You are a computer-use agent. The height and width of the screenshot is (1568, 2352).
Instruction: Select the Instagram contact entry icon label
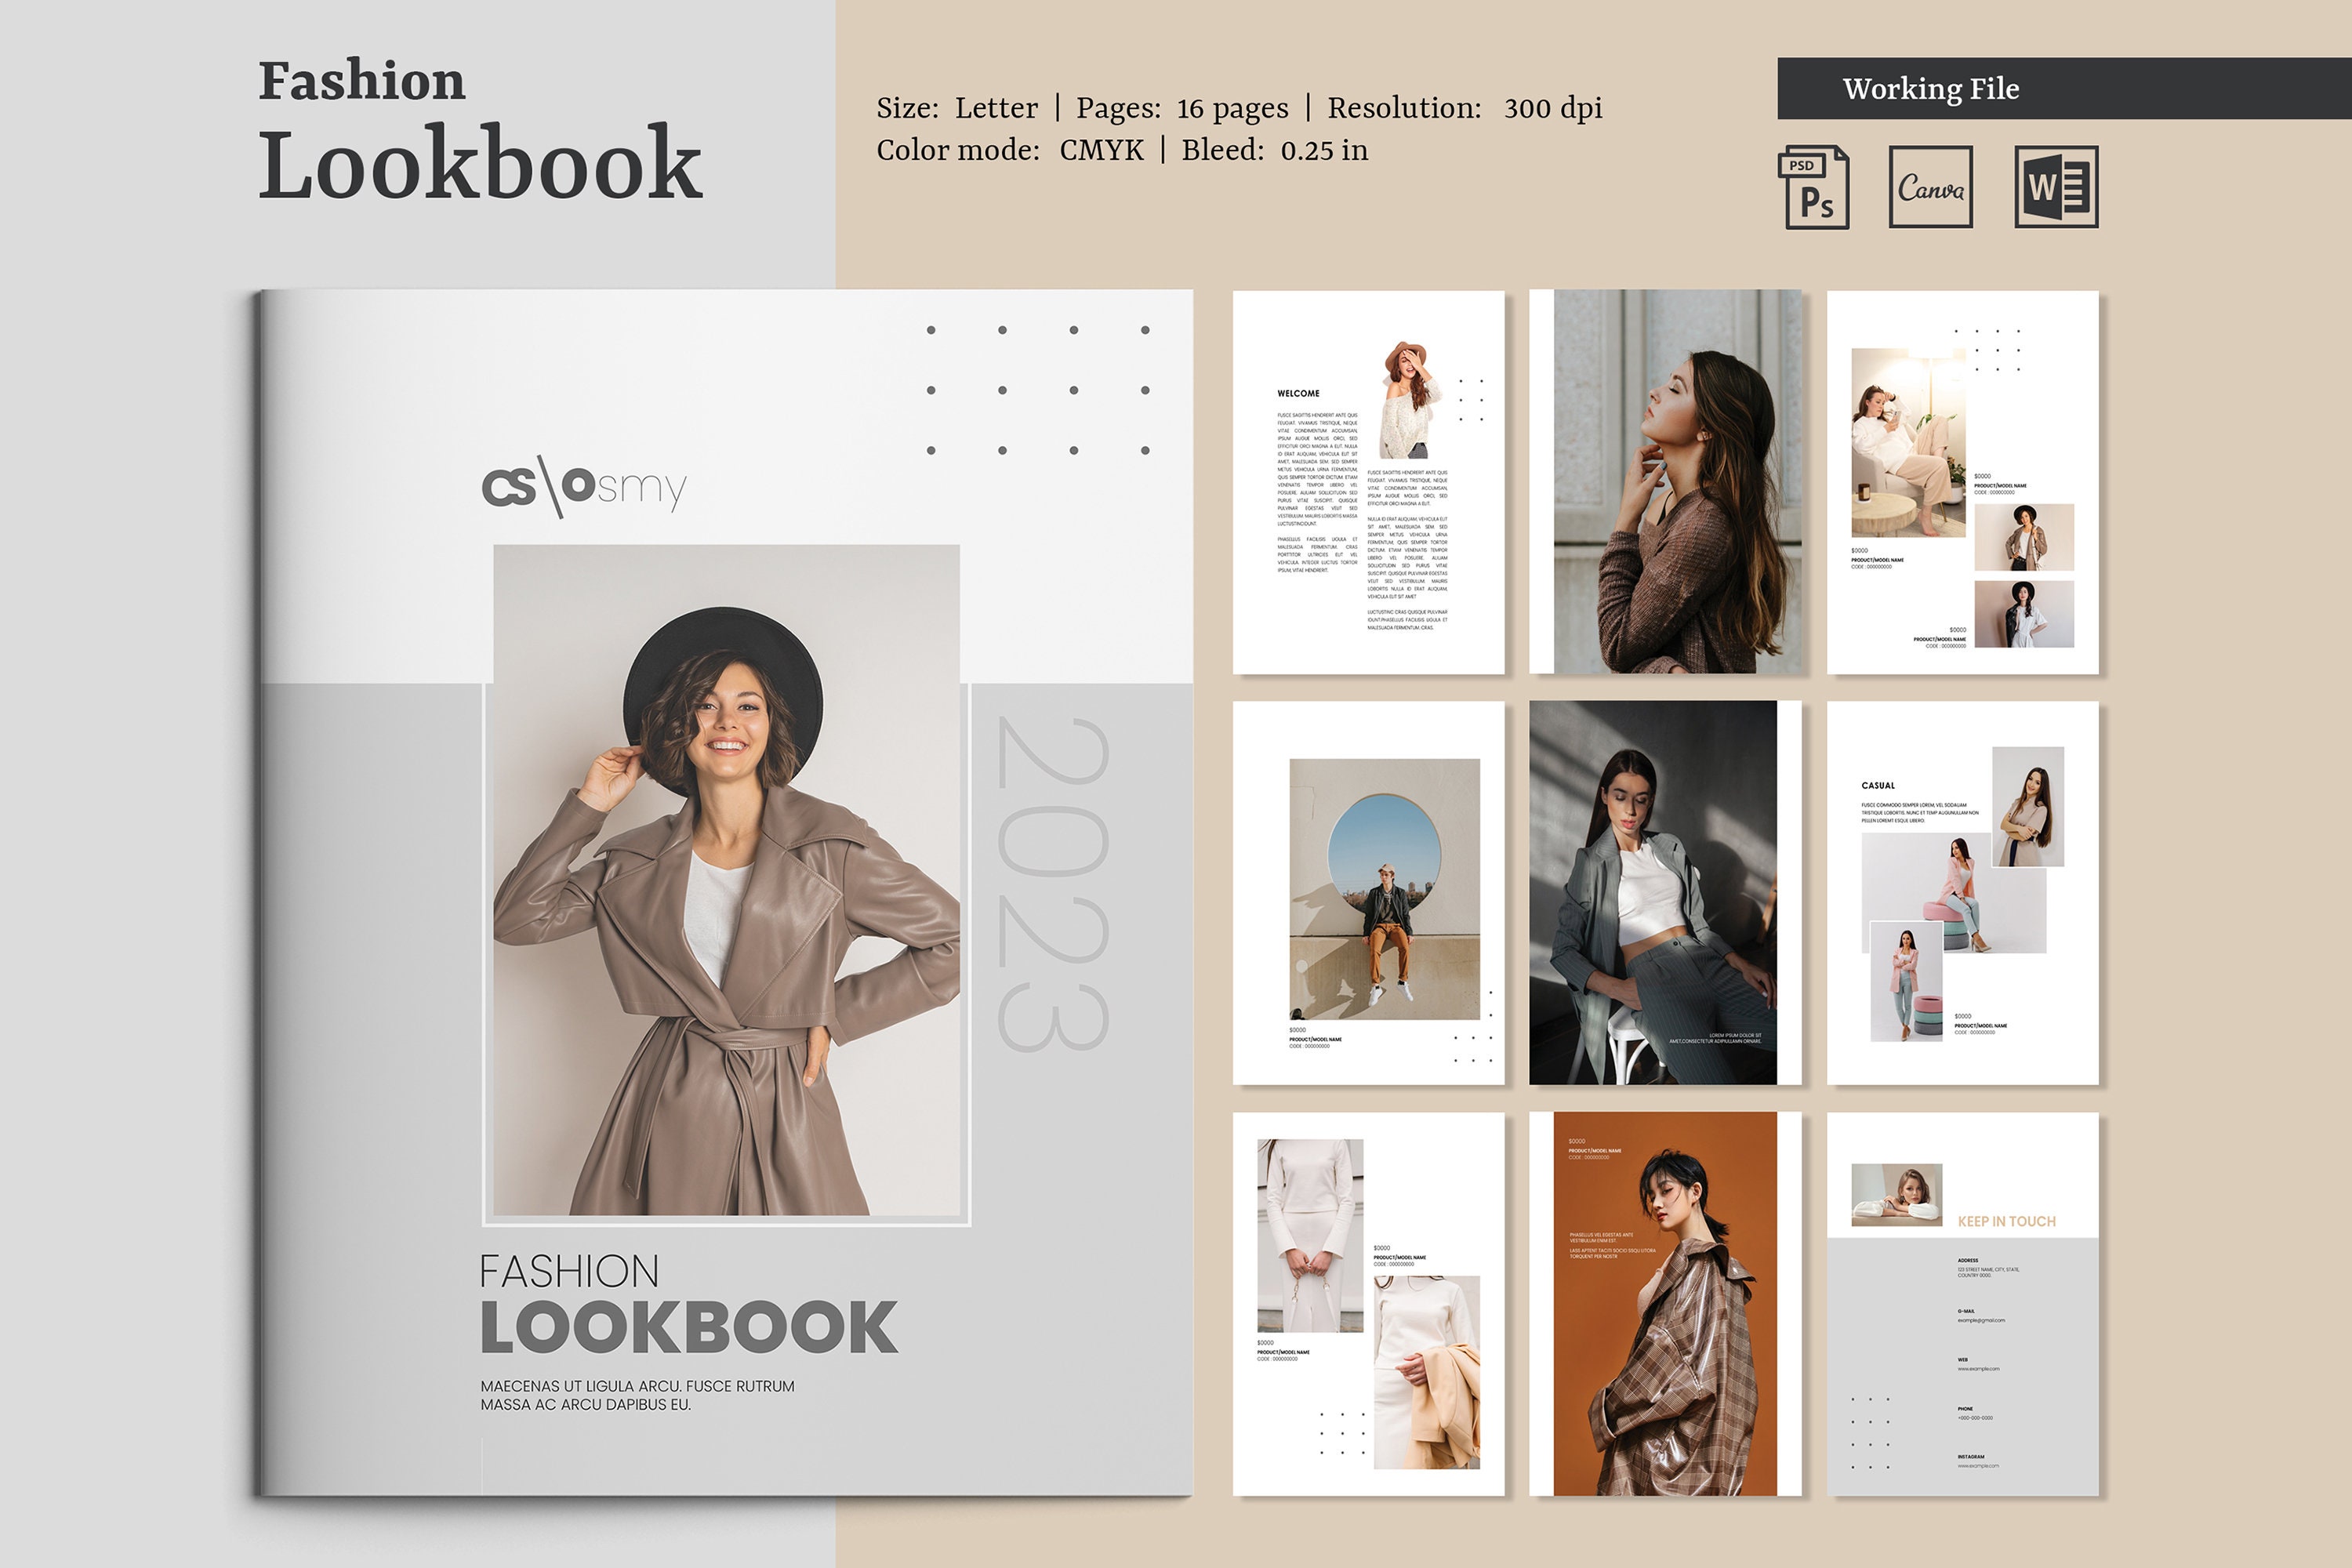pos(1972,1457)
